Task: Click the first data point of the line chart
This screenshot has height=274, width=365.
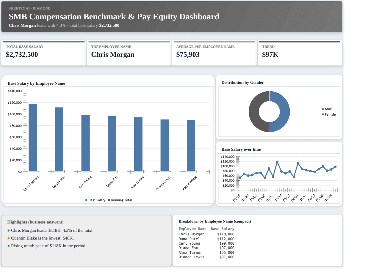Action: point(240,178)
